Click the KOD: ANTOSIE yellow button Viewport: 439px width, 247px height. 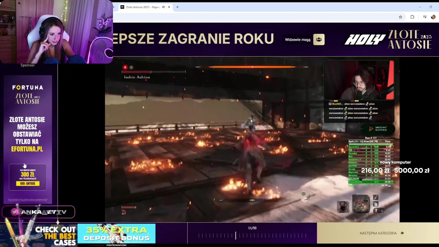point(27,184)
